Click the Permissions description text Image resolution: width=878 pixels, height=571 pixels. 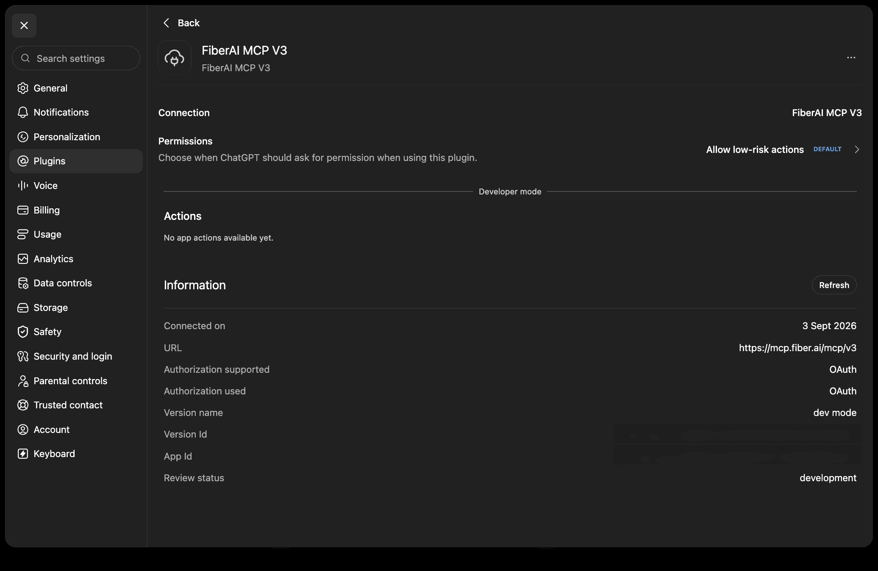(318, 158)
